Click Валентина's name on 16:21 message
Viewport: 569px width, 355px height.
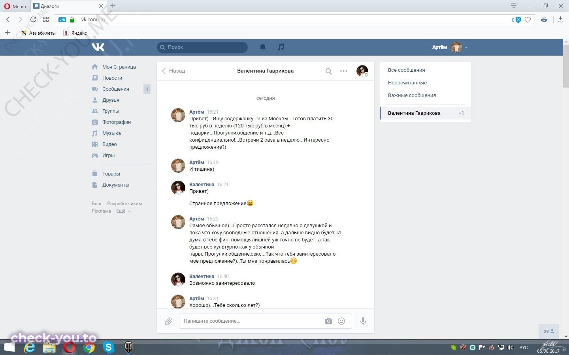tap(202, 185)
